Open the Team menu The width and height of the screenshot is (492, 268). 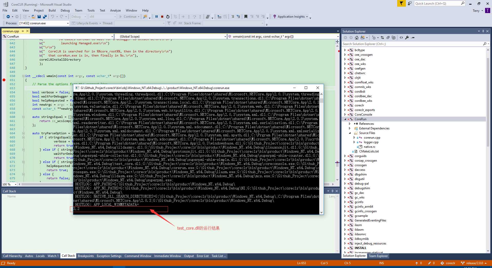[x=78, y=10]
